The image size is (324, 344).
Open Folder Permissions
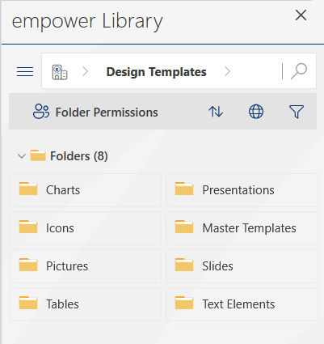[x=95, y=112]
